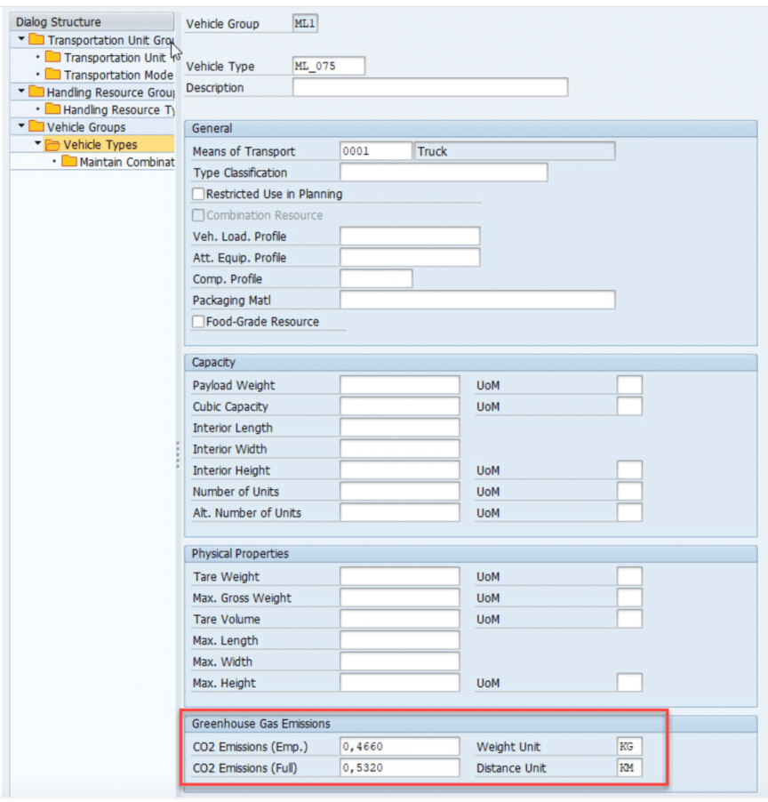768x802 pixels.
Task: Click the CO2 Emissions (Emp.) value field
Action: [399, 747]
